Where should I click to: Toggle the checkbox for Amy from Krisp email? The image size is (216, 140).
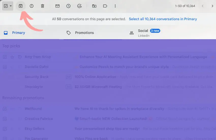tap(5, 57)
